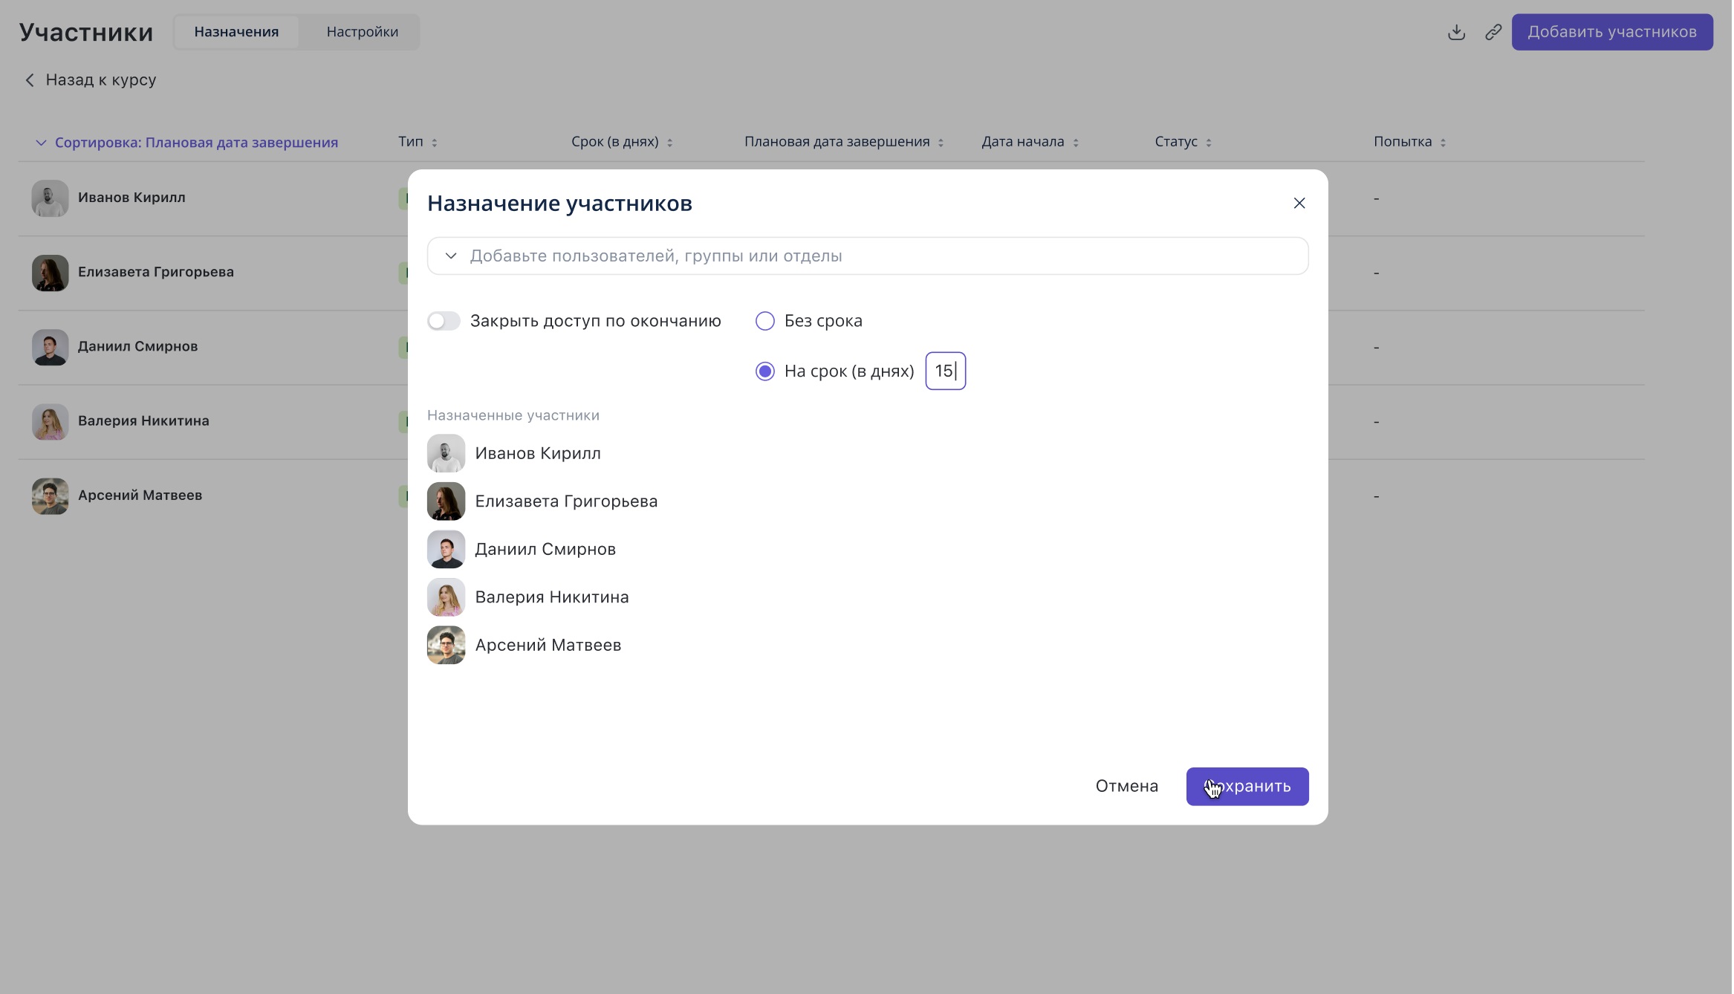Close the Назначение участников dialog
Screen dimensions: 1734x994
point(1299,203)
